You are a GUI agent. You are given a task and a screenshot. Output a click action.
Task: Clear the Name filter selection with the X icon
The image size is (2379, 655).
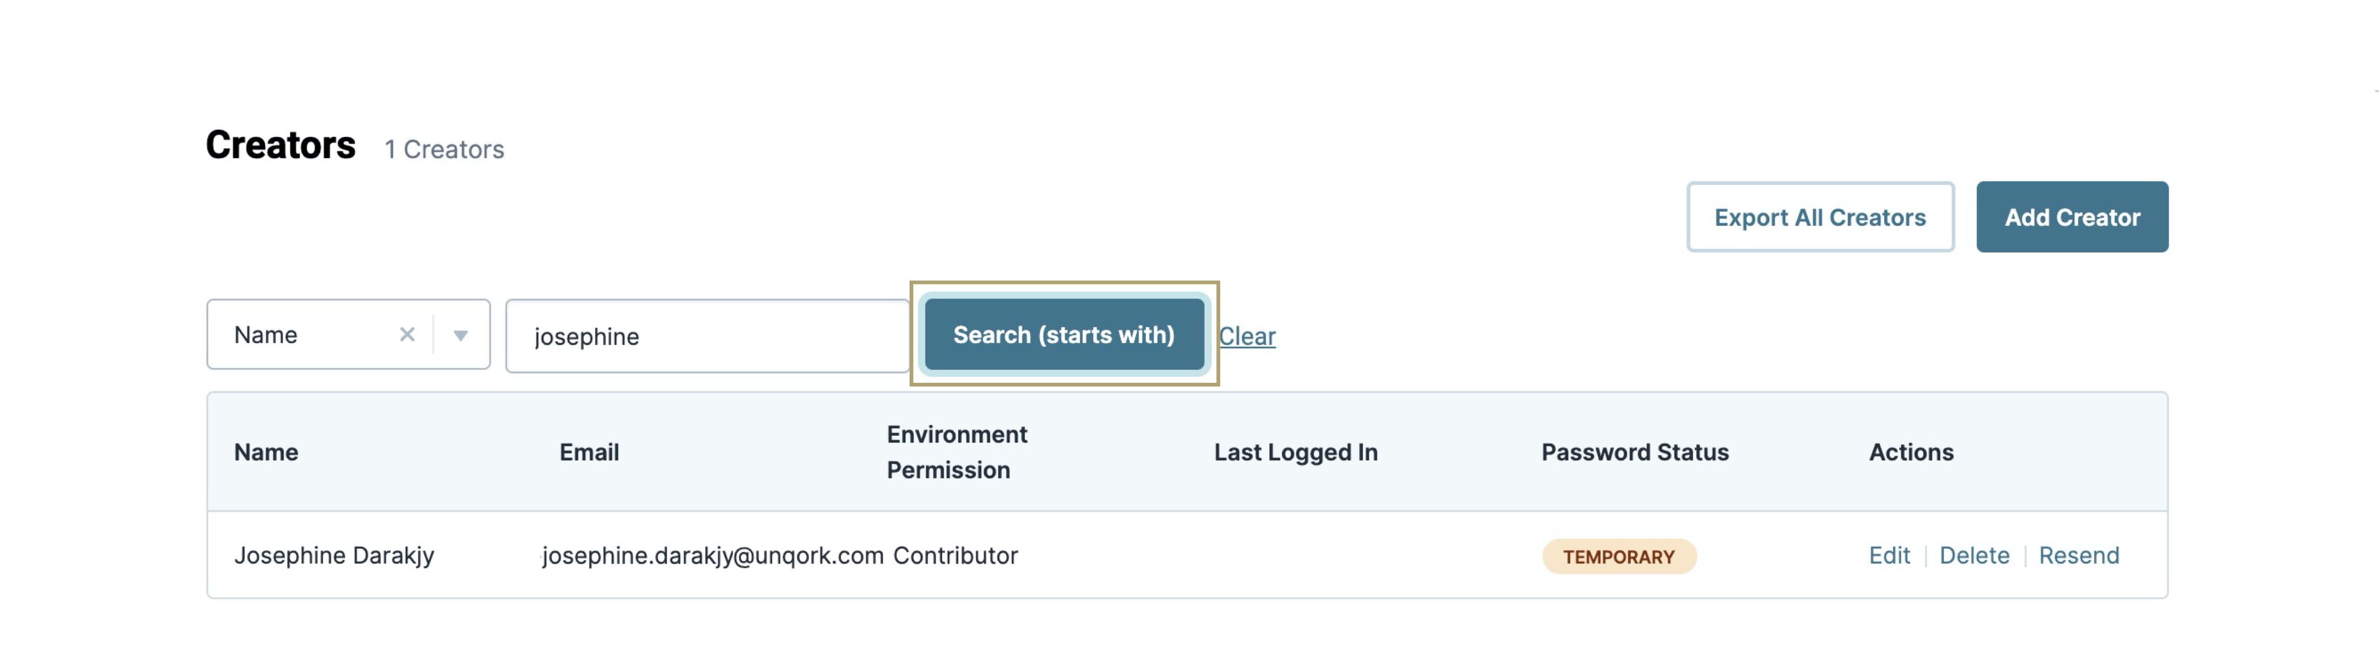tap(406, 335)
